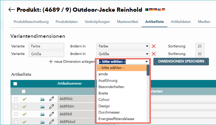The width and height of the screenshot is (216, 125).
Task: Click the Artikelnummer column header
Action: click(70, 84)
